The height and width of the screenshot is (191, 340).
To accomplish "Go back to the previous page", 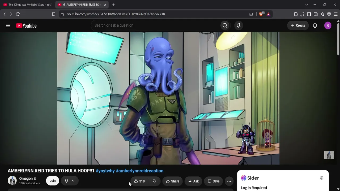I will (x=5, y=14).
